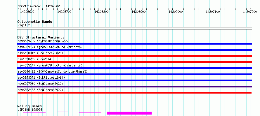
Task: Open variant label nsv5539790 (ByrskaBishop2022)
Action: tap(43, 41)
